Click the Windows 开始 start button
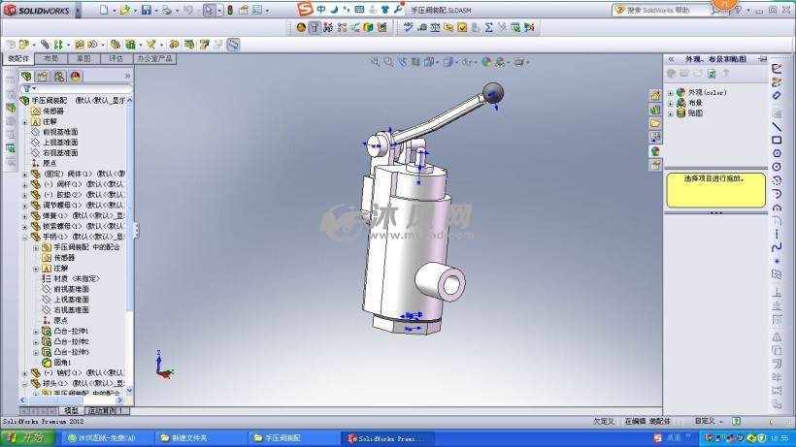Screen dimensions: 796x447 pos(29,438)
